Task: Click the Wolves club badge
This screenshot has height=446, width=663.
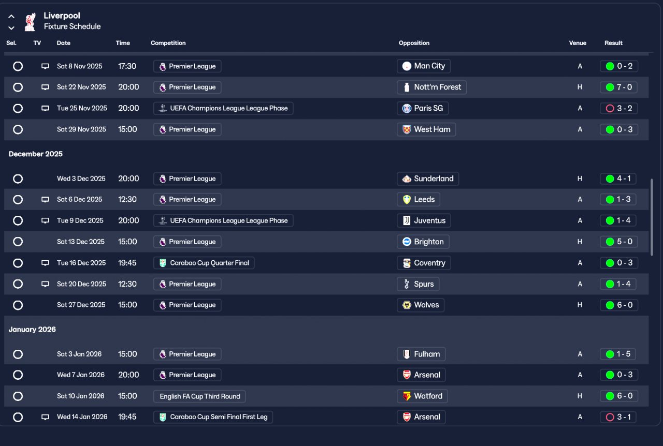Action: point(407,305)
